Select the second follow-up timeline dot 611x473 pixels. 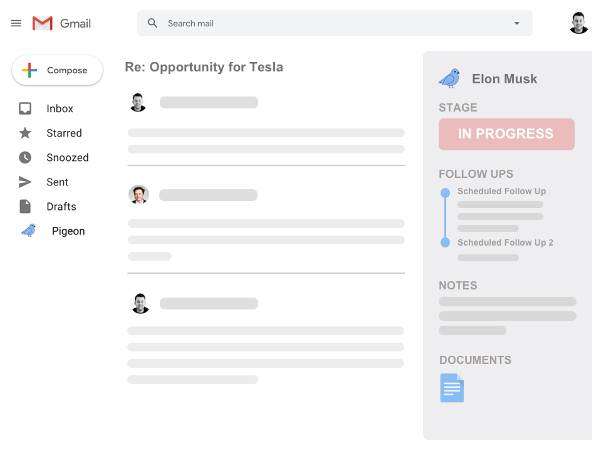coord(445,242)
